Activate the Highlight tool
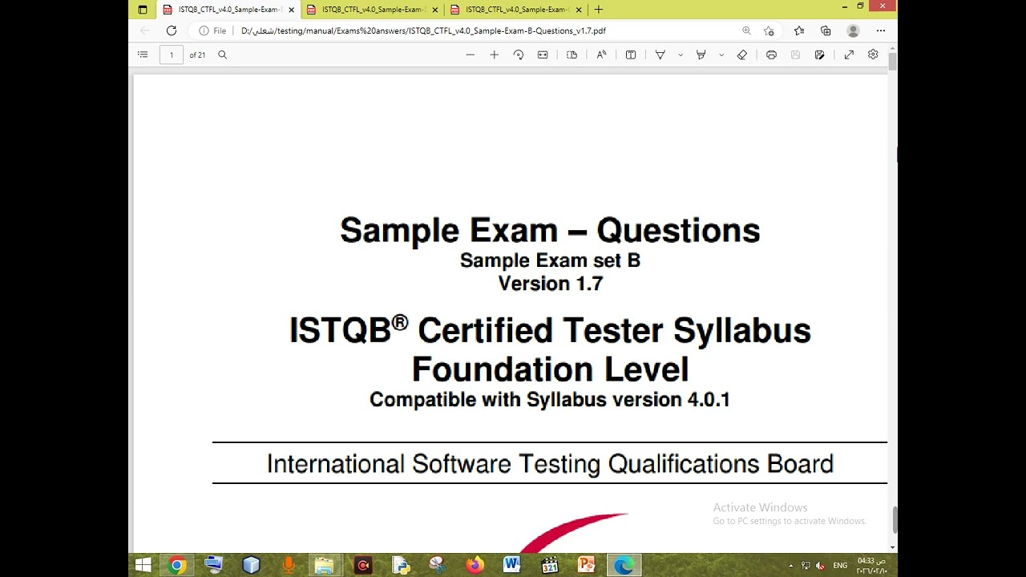This screenshot has height=577, width=1026. (701, 54)
